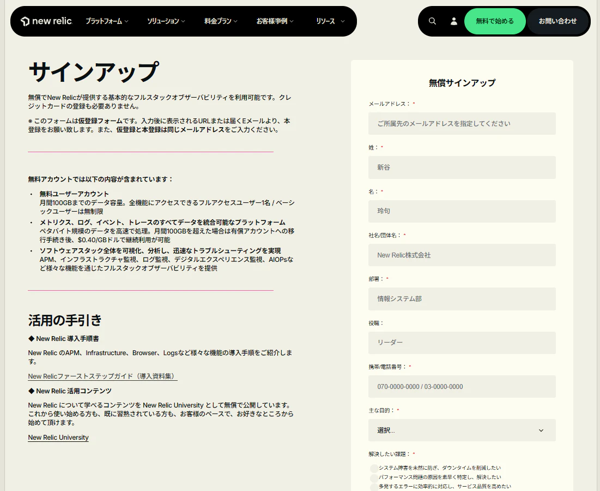
Task: Open the New Relic University link
Action: tap(58, 438)
